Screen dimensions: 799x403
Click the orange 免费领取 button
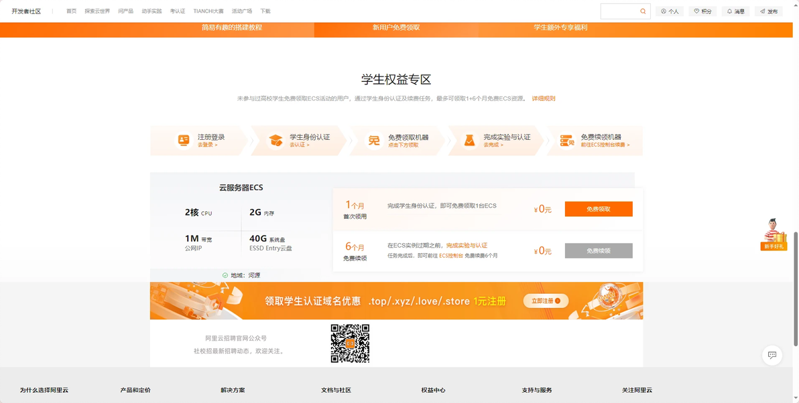(x=599, y=209)
